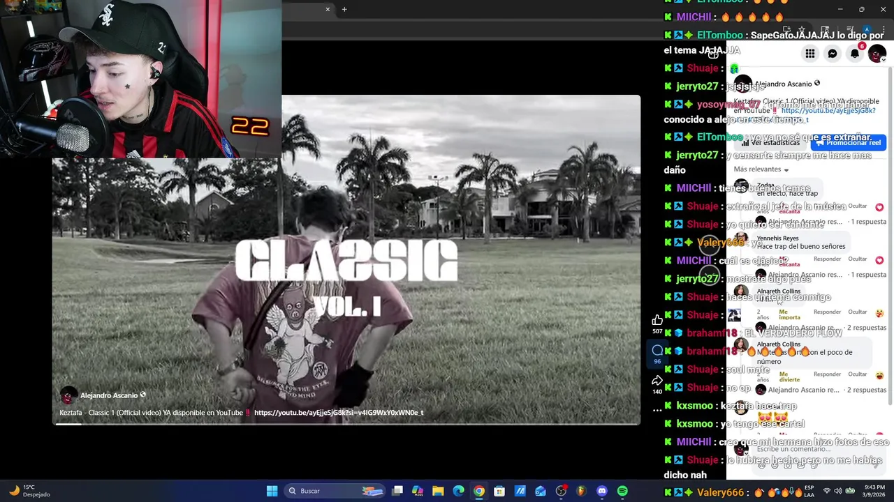This screenshot has height=502, width=894.
Task: Click Alejandro Ascanio name in comments panel header
Action: [x=784, y=84]
